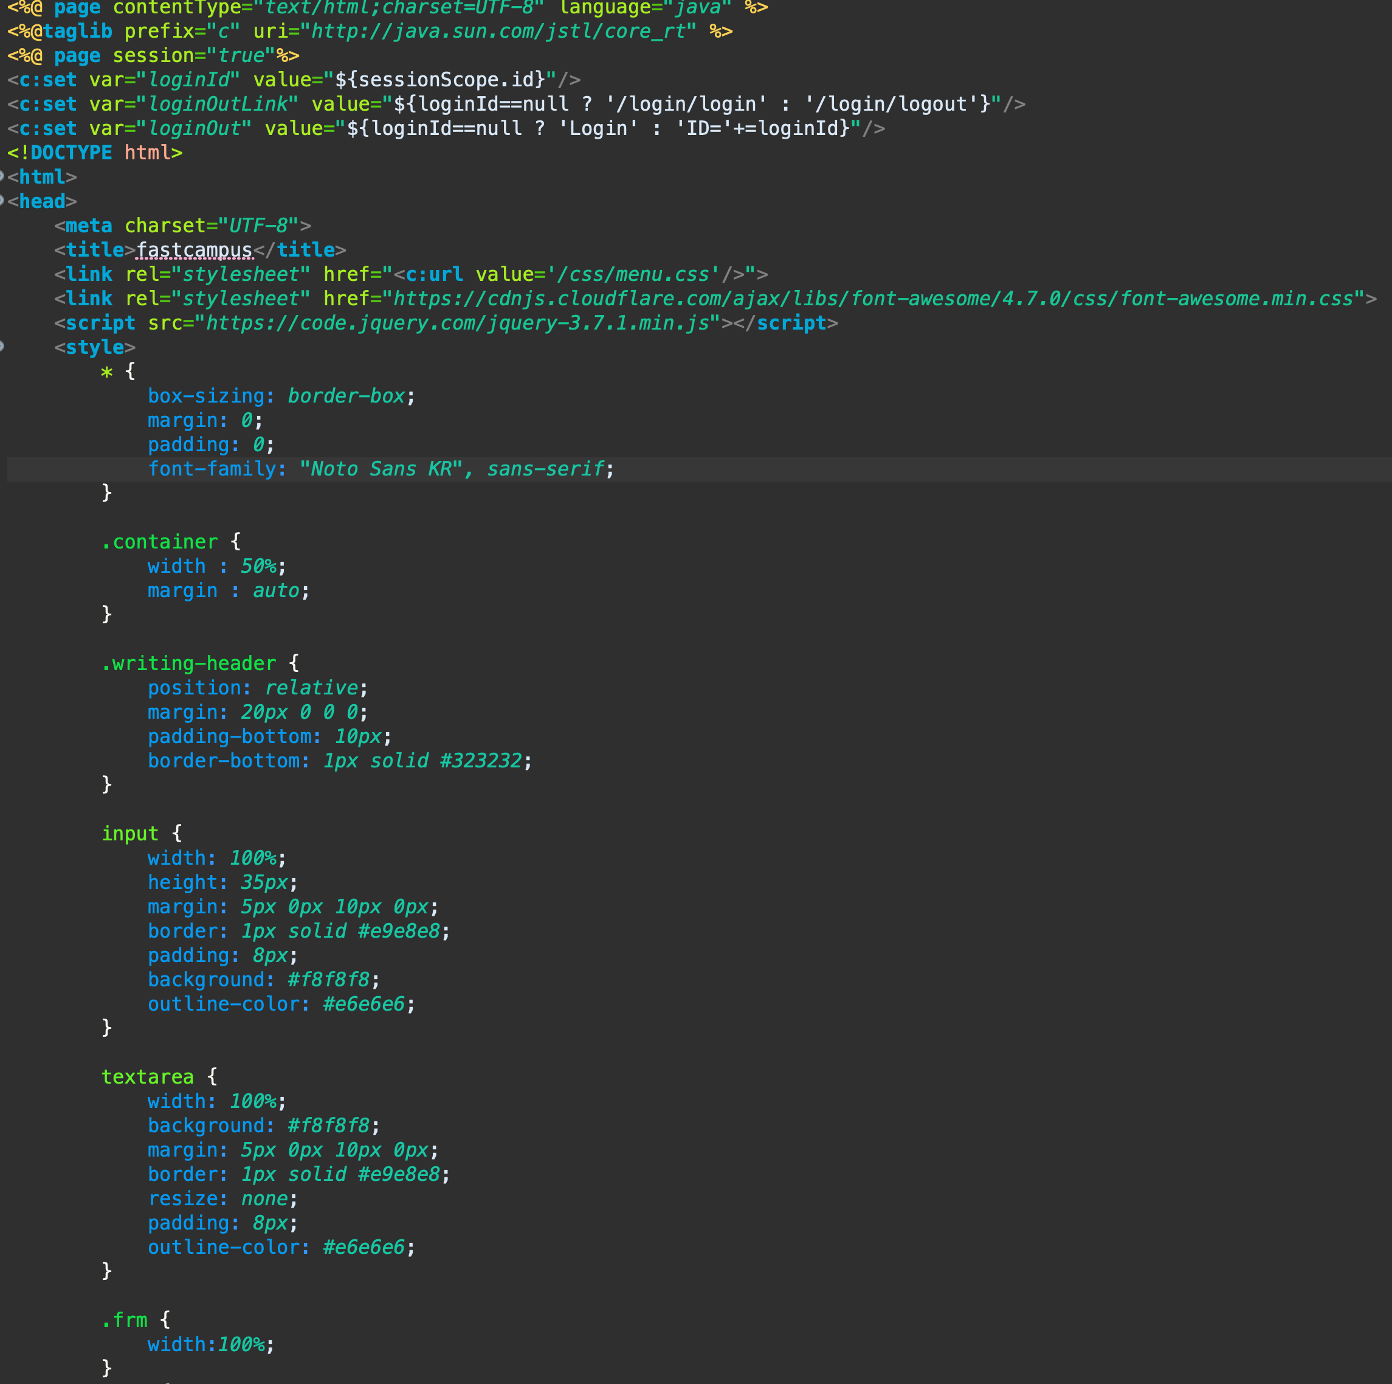Click the meta charset UTF-8 tag
The width and height of the screenshot is (1392, 1384).
pos(182,226)
